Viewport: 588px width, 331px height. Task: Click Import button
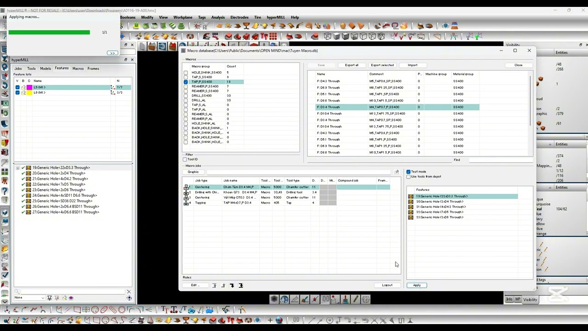[x=413, y=65]
